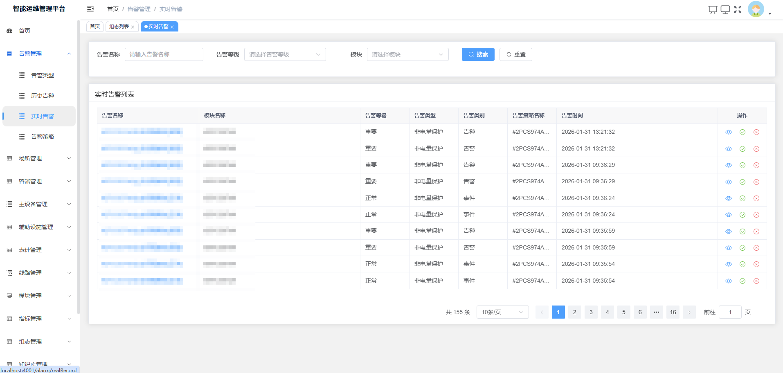Open the 10条/页 page size dropdown
783x373 pixels.
(x=502, y=312)
